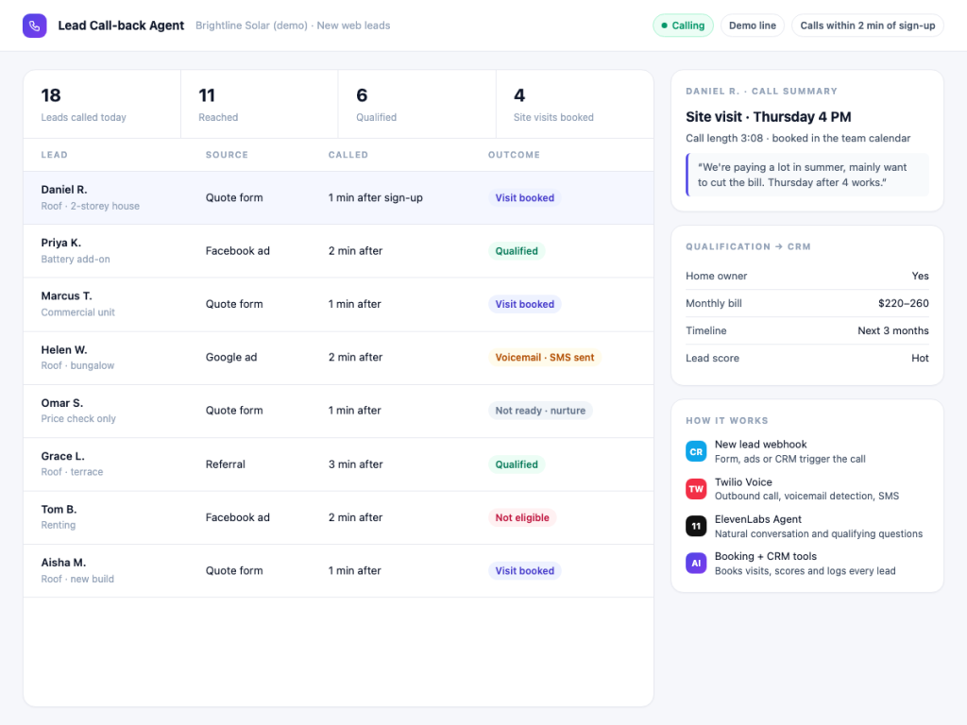Select the Aisha M. lead name

click(63, 563)
